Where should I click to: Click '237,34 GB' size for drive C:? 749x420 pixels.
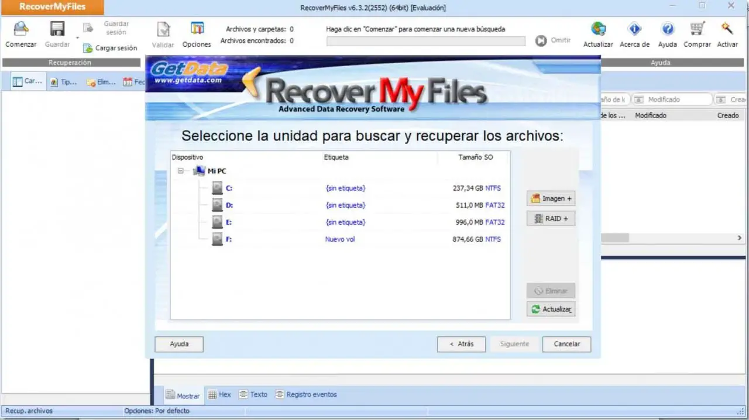tap(468, 188)
